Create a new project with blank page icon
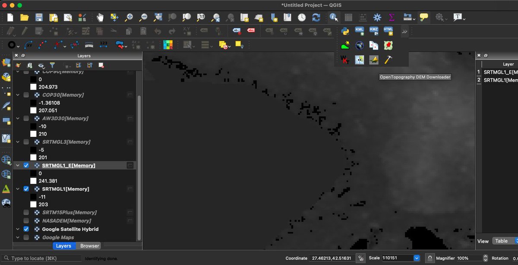Viewport: 518px width, 265px height. coord(10,17)
